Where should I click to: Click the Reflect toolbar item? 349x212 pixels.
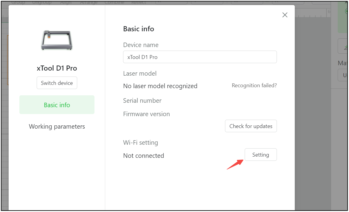coord(139,3)
